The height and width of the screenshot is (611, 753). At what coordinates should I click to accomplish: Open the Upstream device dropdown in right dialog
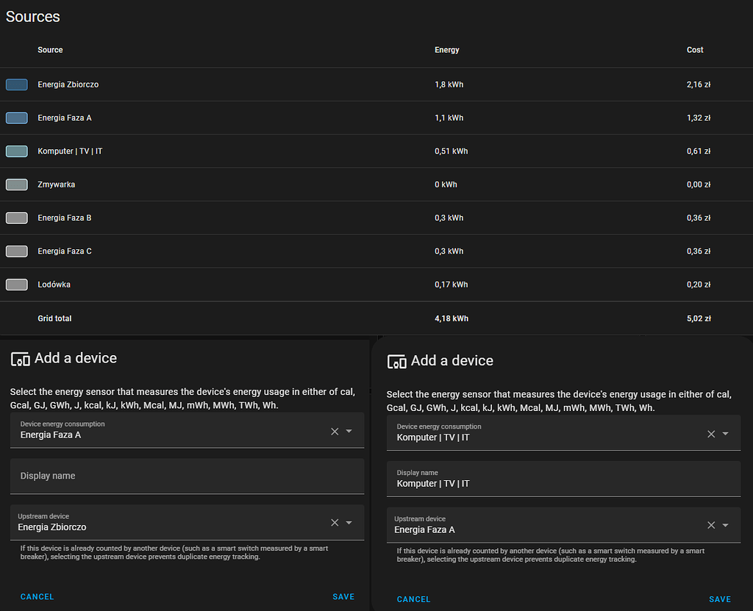pos(727,525)
